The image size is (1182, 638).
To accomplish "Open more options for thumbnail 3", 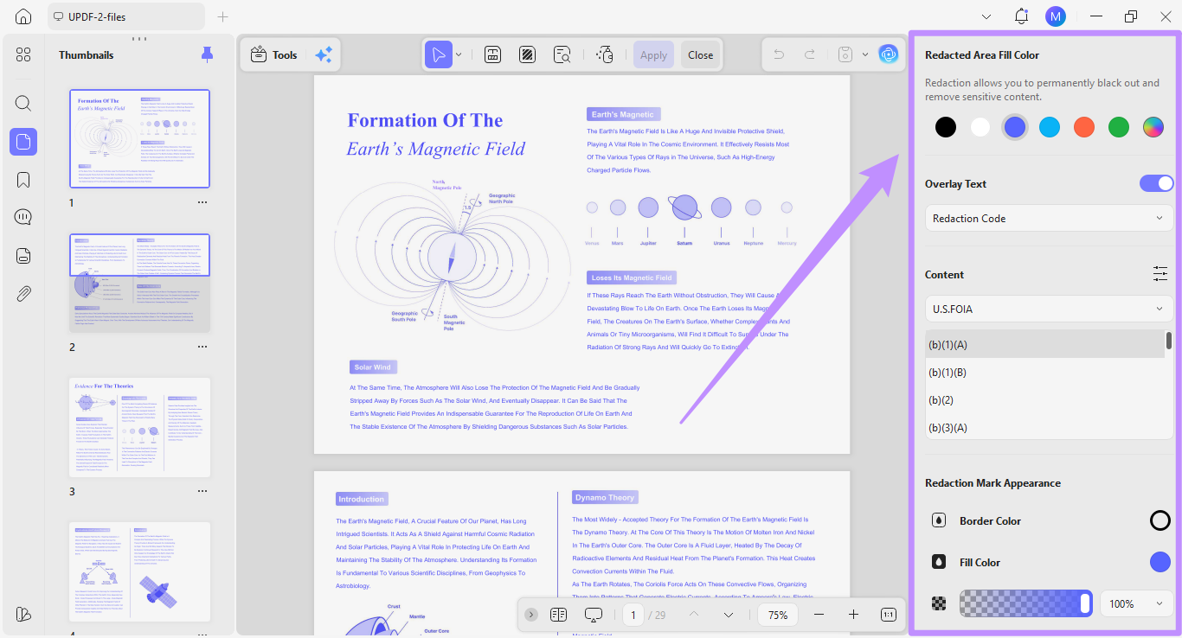I will pyautogui.click(x=202, y=491).
